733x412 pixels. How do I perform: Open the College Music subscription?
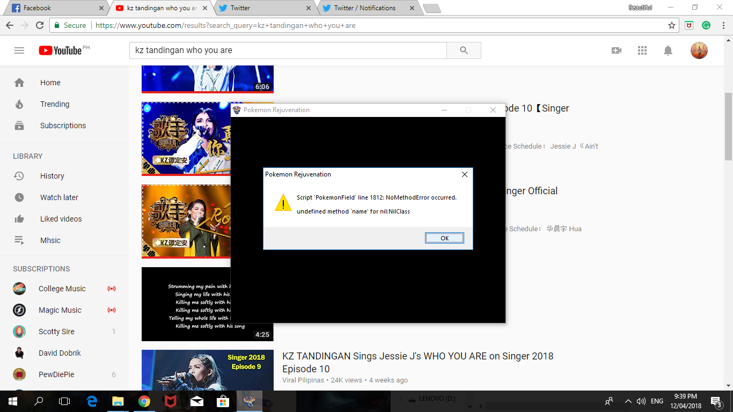click(x=62, y=289)
